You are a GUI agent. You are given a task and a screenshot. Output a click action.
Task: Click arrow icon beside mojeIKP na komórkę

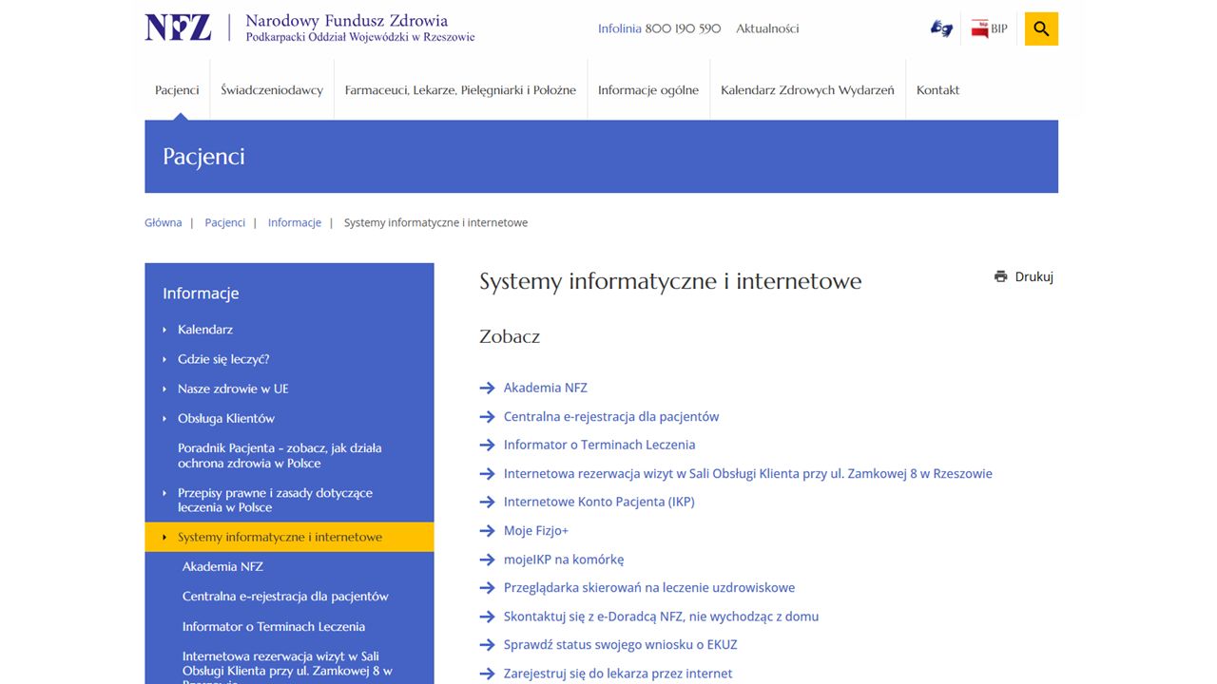pos(487,559)
